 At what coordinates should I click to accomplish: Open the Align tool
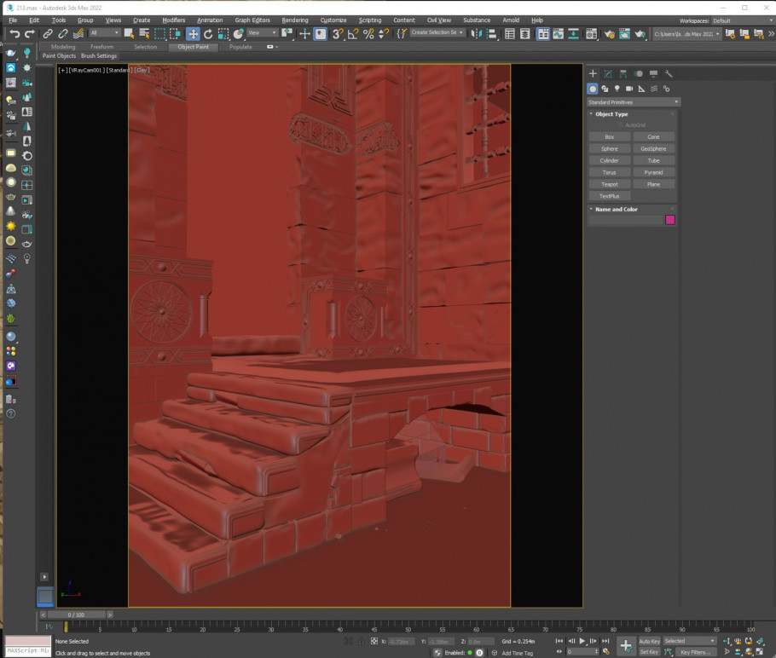coord(492,33)
